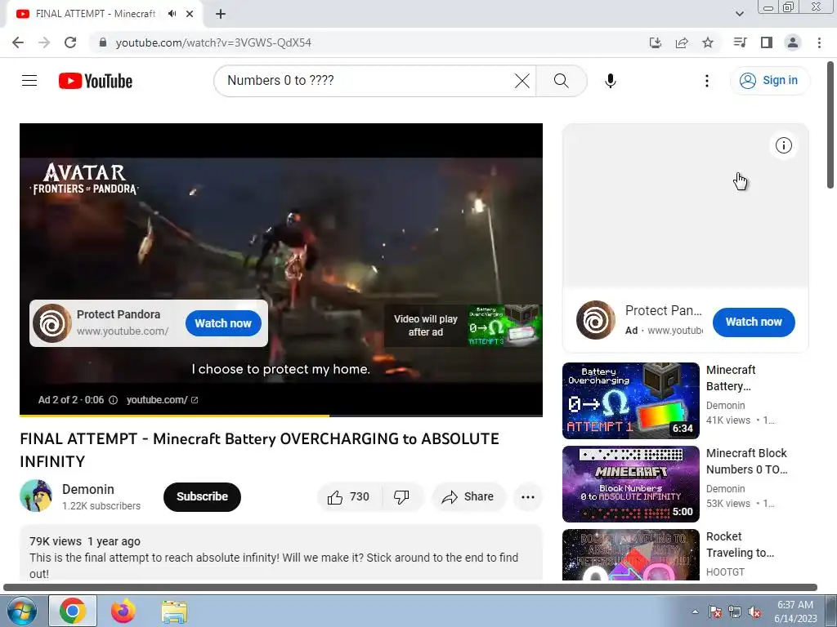Open the Demonin channel avatar
The width and height of the screenshot is (837, 627).
pos(36,496)
